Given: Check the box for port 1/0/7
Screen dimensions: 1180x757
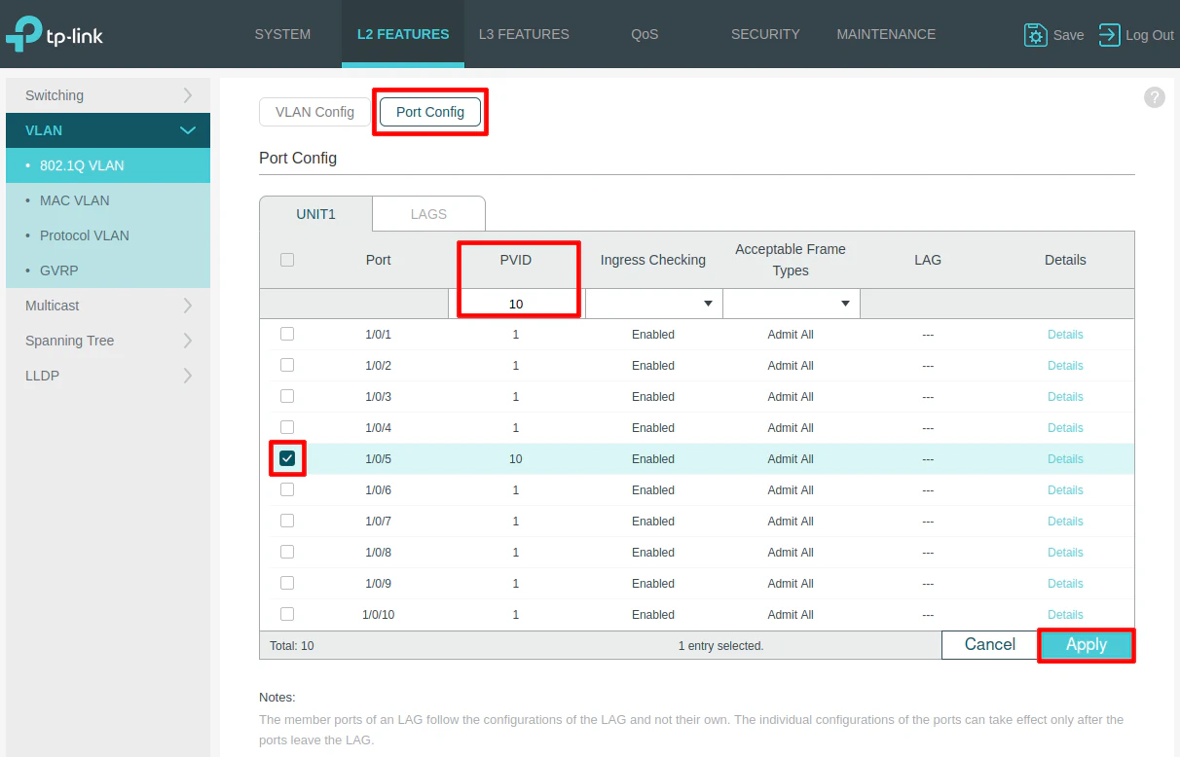Looking at the screenshot, I should coord(287,521).
